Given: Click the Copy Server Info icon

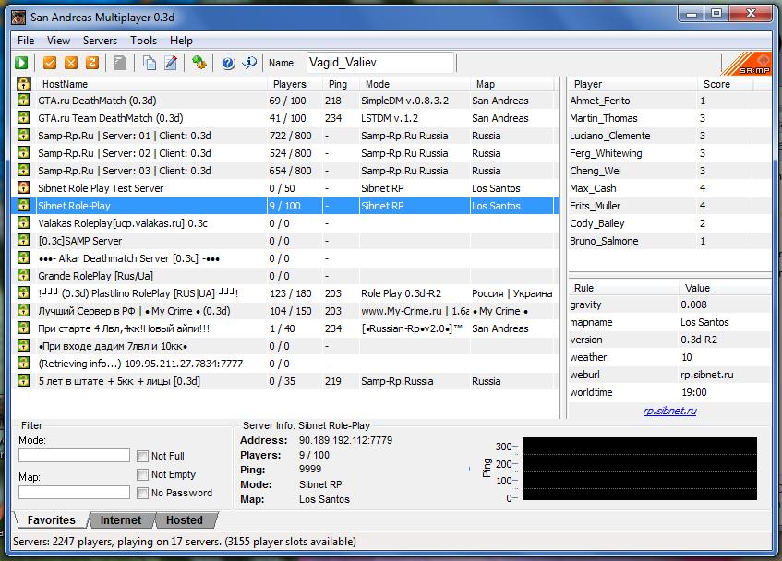Looking at the screenshot, I should [150, 63].
